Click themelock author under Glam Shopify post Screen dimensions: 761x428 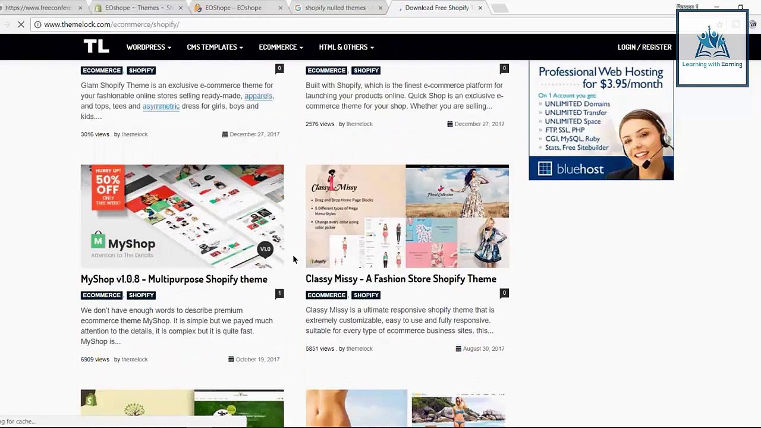134,134
